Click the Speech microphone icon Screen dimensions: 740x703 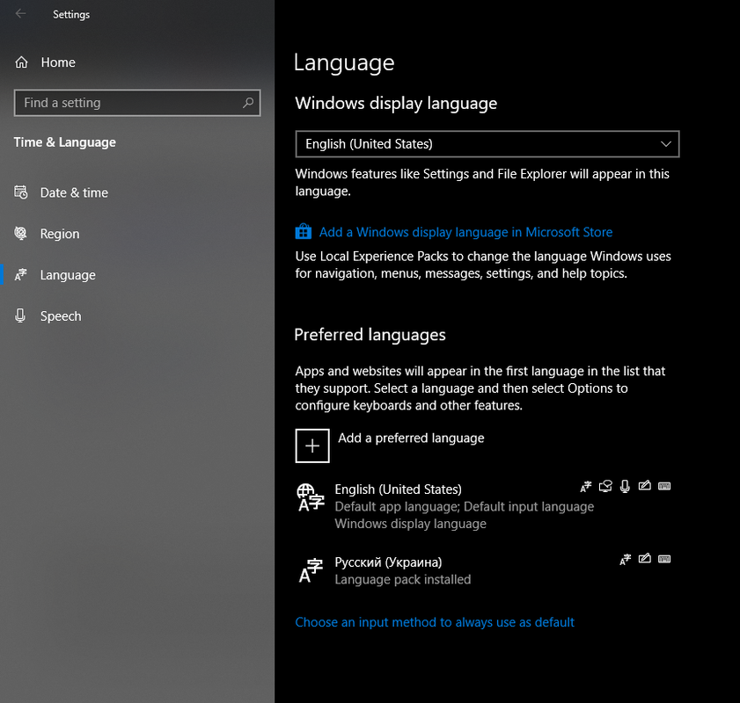20,315
